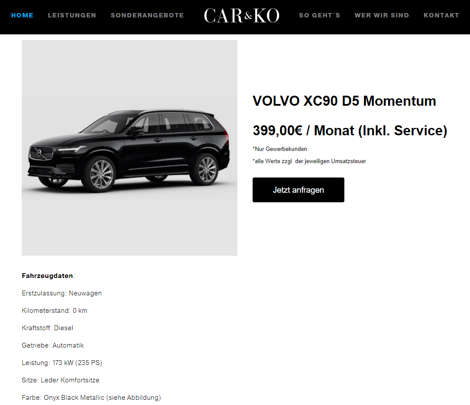Click the Kraftstoff: Diesel line

point(47,328)
